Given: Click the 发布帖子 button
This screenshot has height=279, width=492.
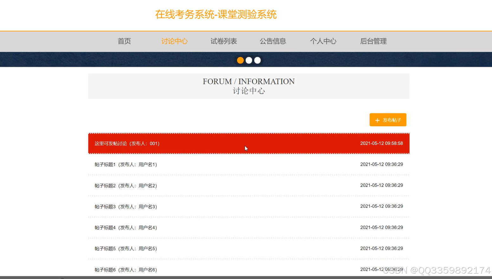Looking at the screenshot, I should point(388,120).
